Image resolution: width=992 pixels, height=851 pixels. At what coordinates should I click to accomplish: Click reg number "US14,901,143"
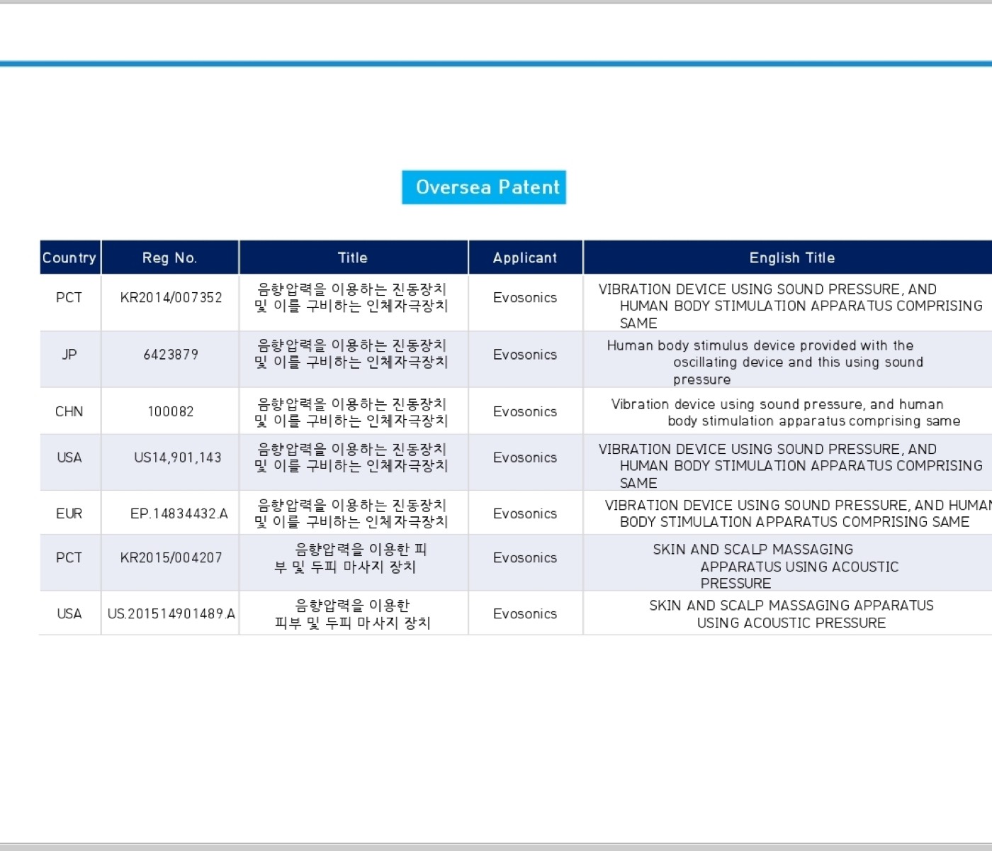[x=178, y=457]
